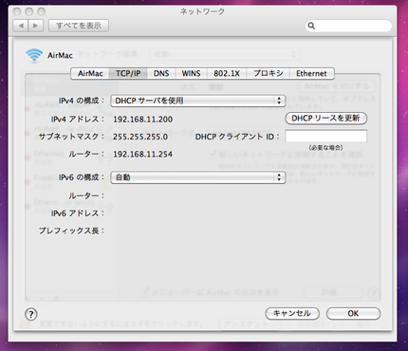Click the subnet mask 255.255.255.0
The height and width of the screenshot is (351, 408).
pos(140,137)
